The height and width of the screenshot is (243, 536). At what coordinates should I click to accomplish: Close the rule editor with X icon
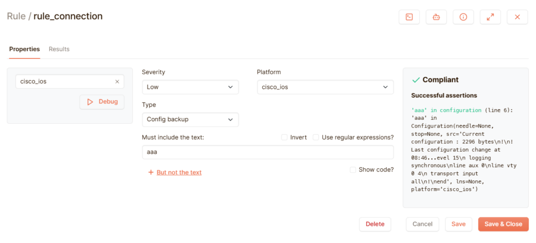517,17
